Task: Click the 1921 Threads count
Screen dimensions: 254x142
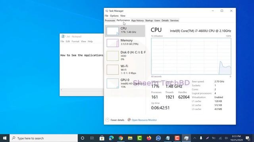Action: [170, 97]
